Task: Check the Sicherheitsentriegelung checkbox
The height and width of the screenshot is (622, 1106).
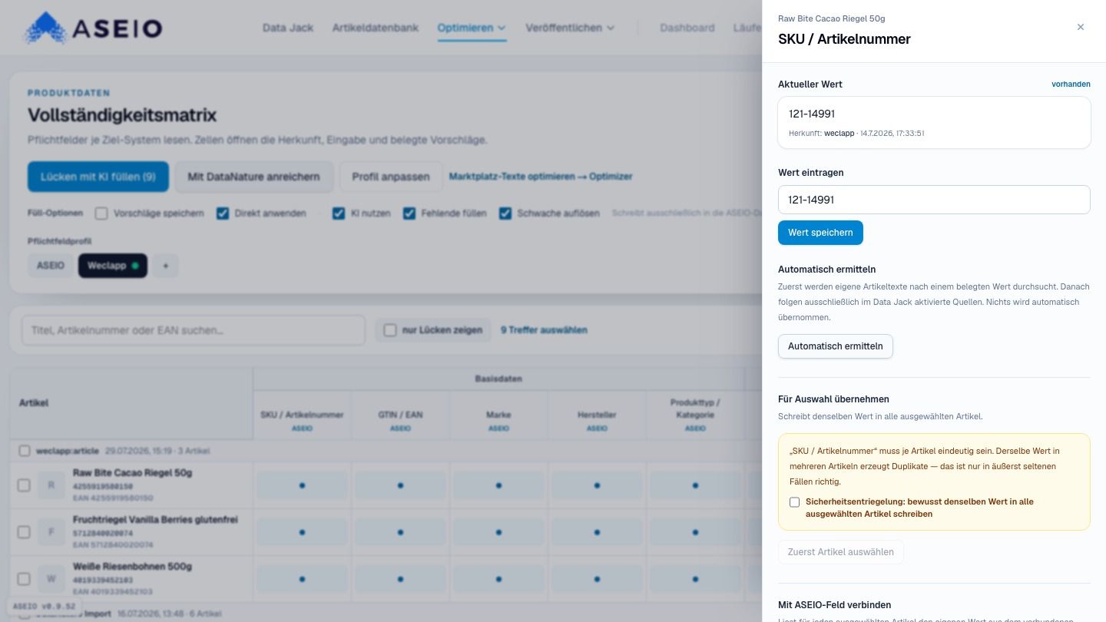Action: 795,502
